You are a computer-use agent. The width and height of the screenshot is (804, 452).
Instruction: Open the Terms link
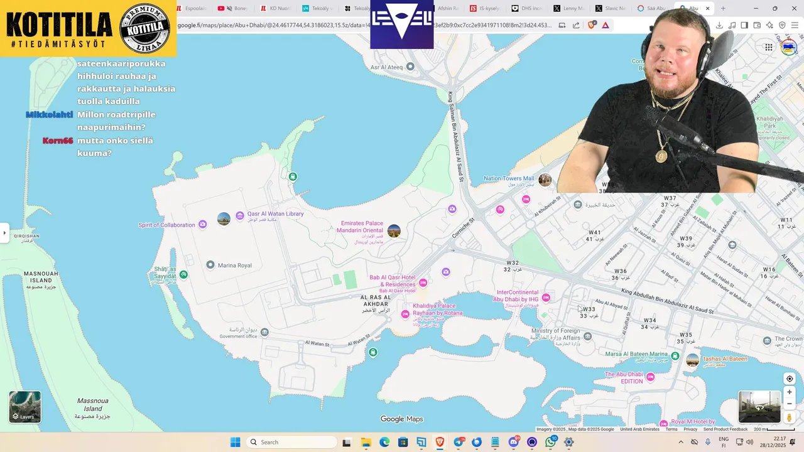point(671,429)
